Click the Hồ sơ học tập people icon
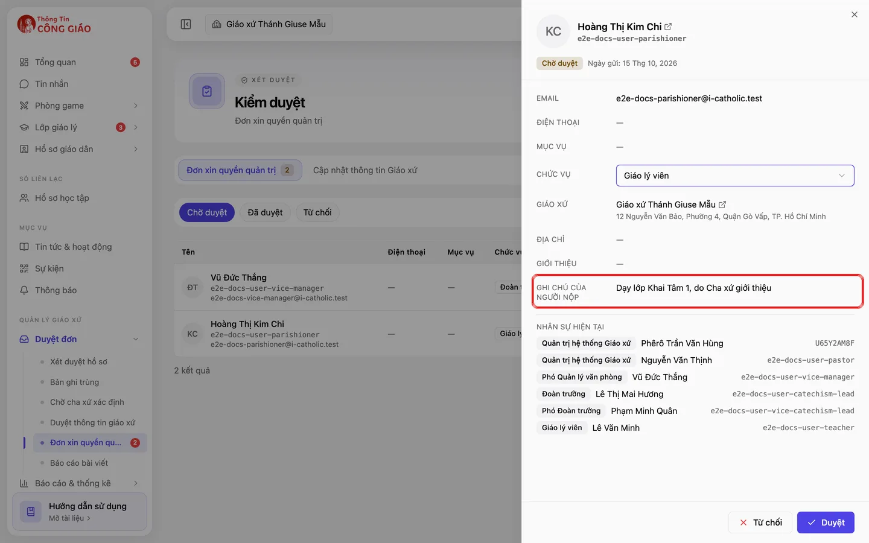Screen dimensions: 869x543 tap(24, 198)
